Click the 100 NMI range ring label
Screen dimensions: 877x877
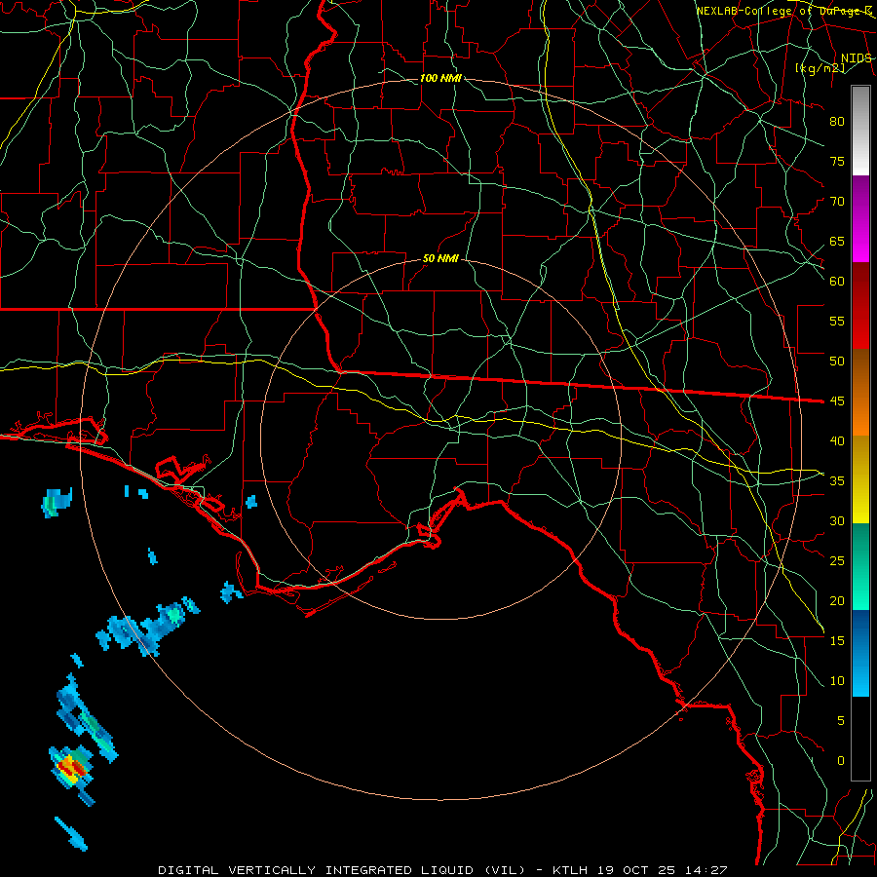[440, 78]
